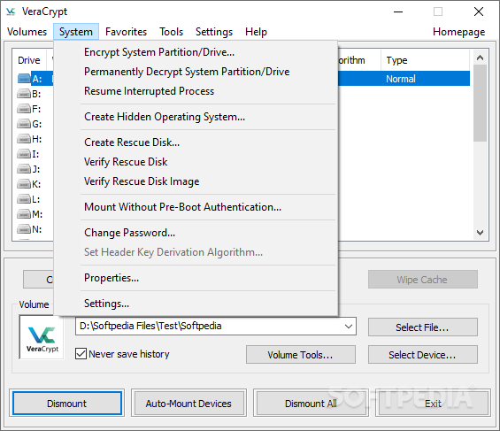Click drive list scrollbar down arrow
Screen dimensions: 500x431
480,233
